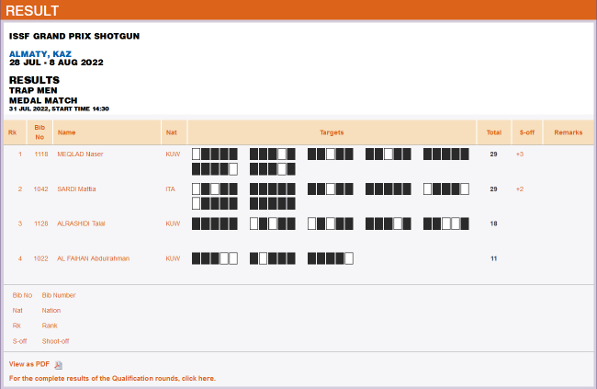The width and height of the screenshot is (597, 389).
Task: Open the PDF icon next to View as PDF
Action: tap(58, 365)
